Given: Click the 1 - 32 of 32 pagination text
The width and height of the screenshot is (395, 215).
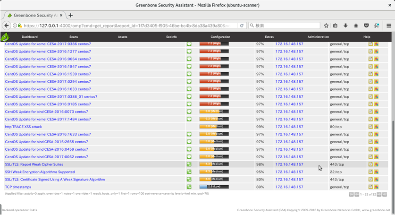Looking at the screenshot, I should tap(368, 194).
